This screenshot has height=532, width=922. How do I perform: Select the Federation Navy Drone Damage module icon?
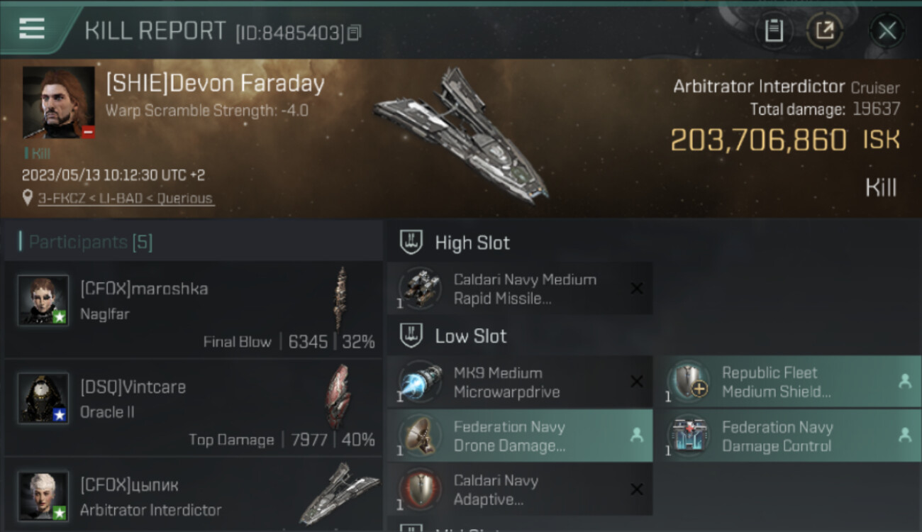[x=420, y=436]
